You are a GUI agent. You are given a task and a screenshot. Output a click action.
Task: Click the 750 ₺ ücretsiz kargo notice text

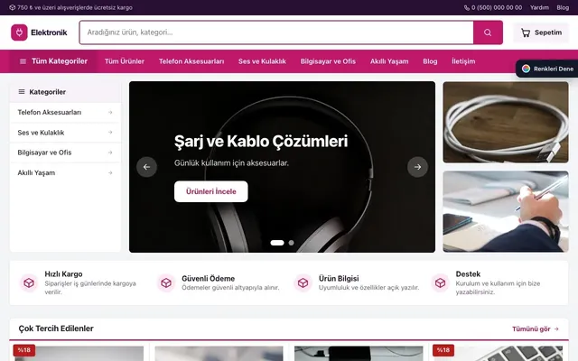click(74, 7)
